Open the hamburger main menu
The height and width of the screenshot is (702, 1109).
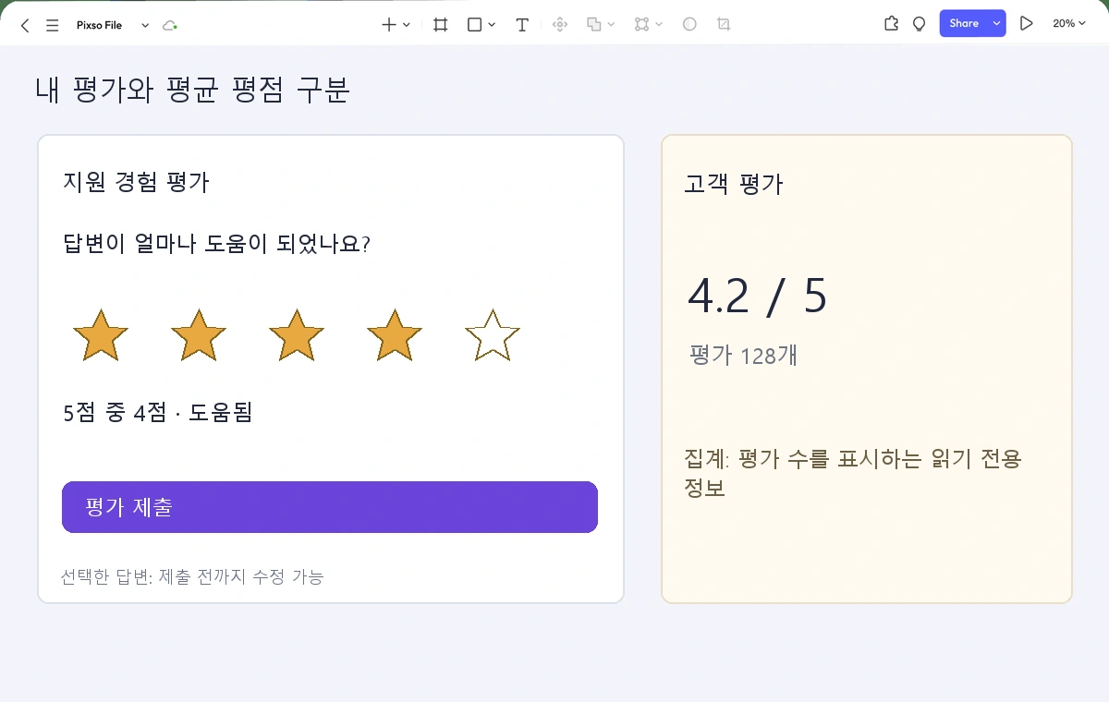(53, 26)
